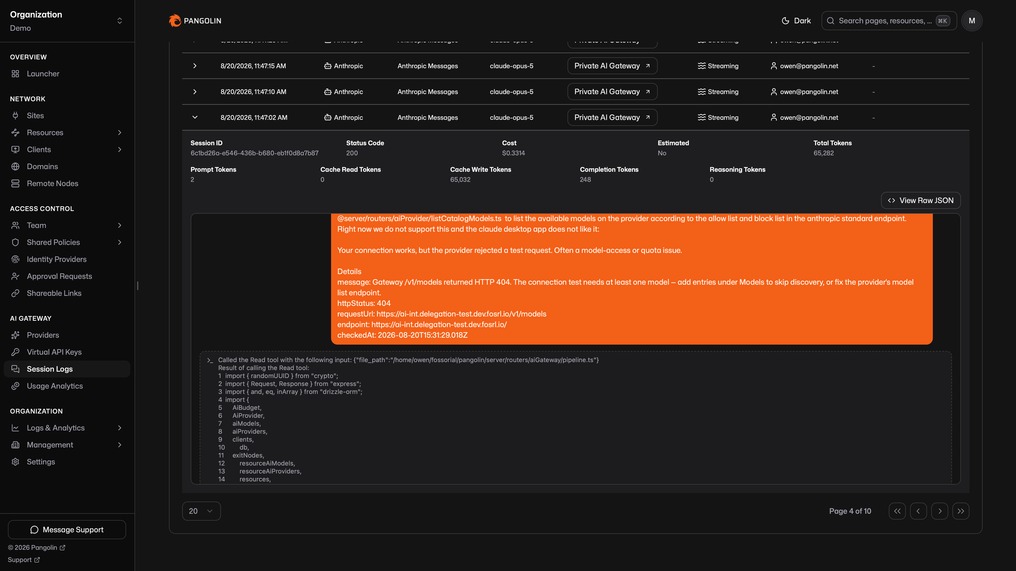Click the Resources sidebar icon

pos(15,133)
